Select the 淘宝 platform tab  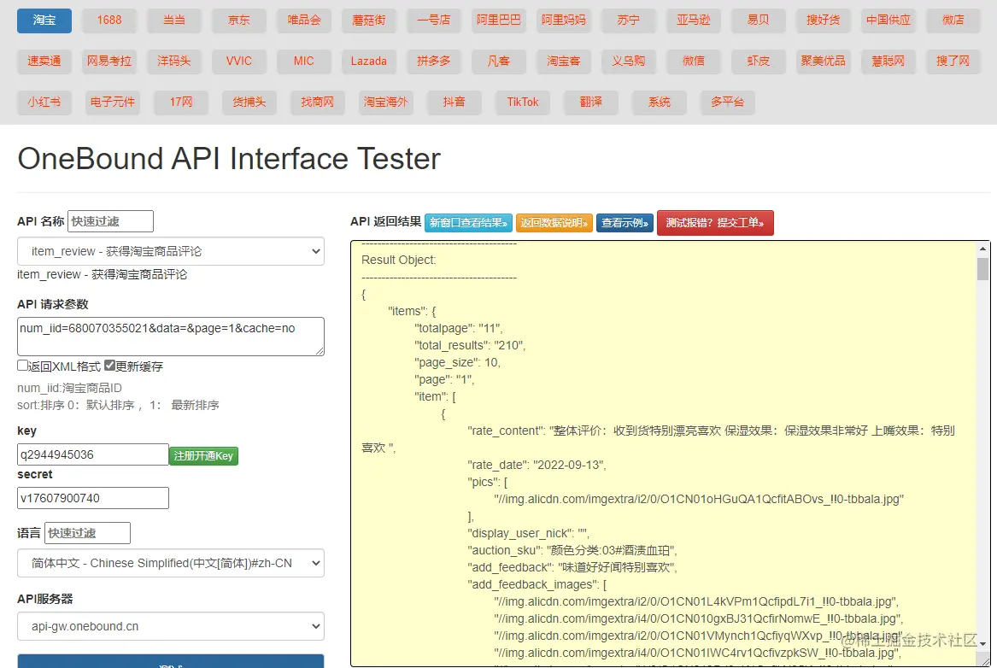point(44,21)
